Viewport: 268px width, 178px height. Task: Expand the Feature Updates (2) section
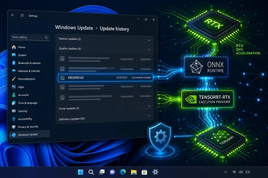point(104,39)
